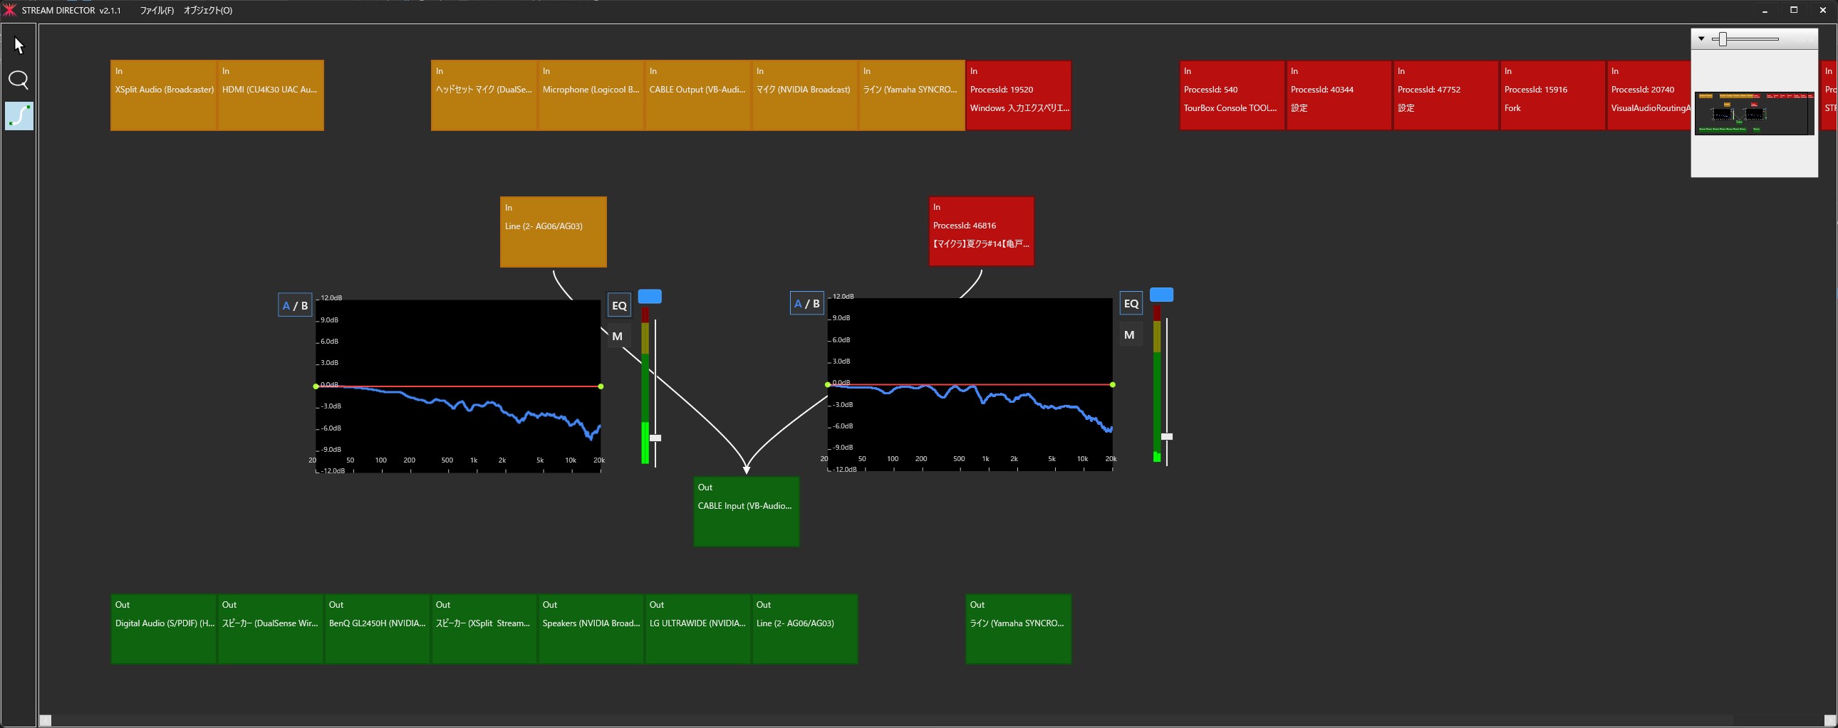This screenshot has width=1838, height=728.
Task: Open the オブジェクト(O) menu
Action: 207,11
